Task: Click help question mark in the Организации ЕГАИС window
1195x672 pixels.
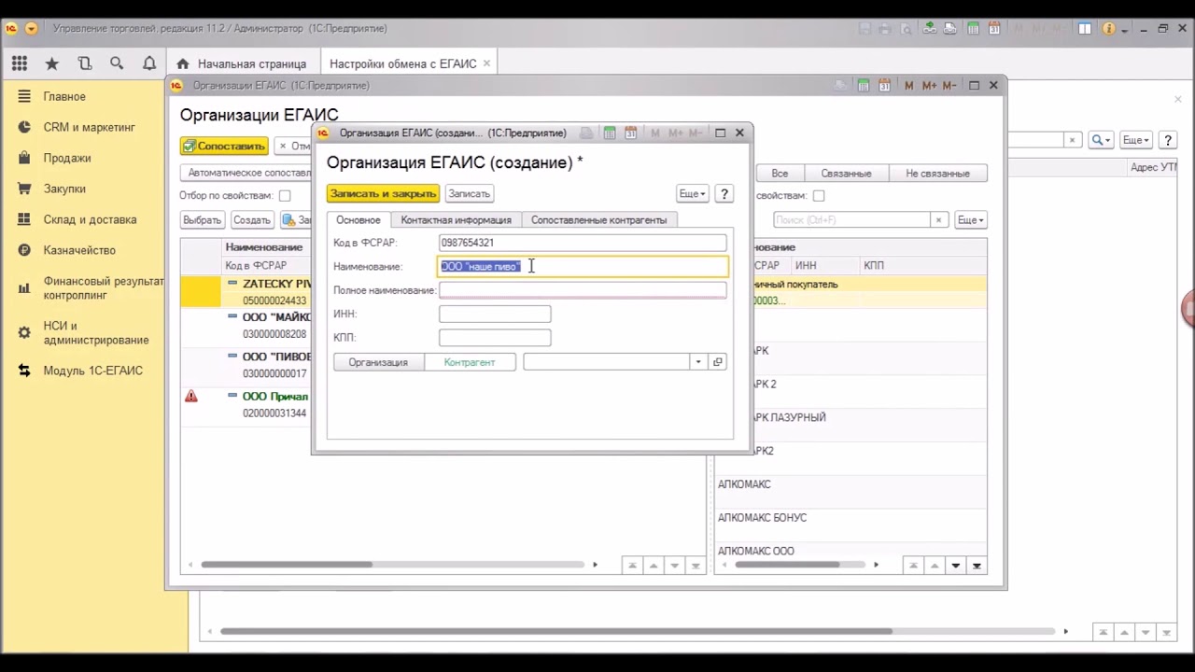Action: (x=1168, y=140)
